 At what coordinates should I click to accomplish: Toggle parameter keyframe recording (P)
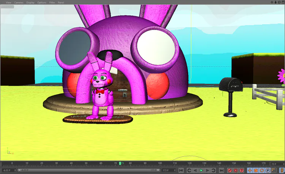268,170
